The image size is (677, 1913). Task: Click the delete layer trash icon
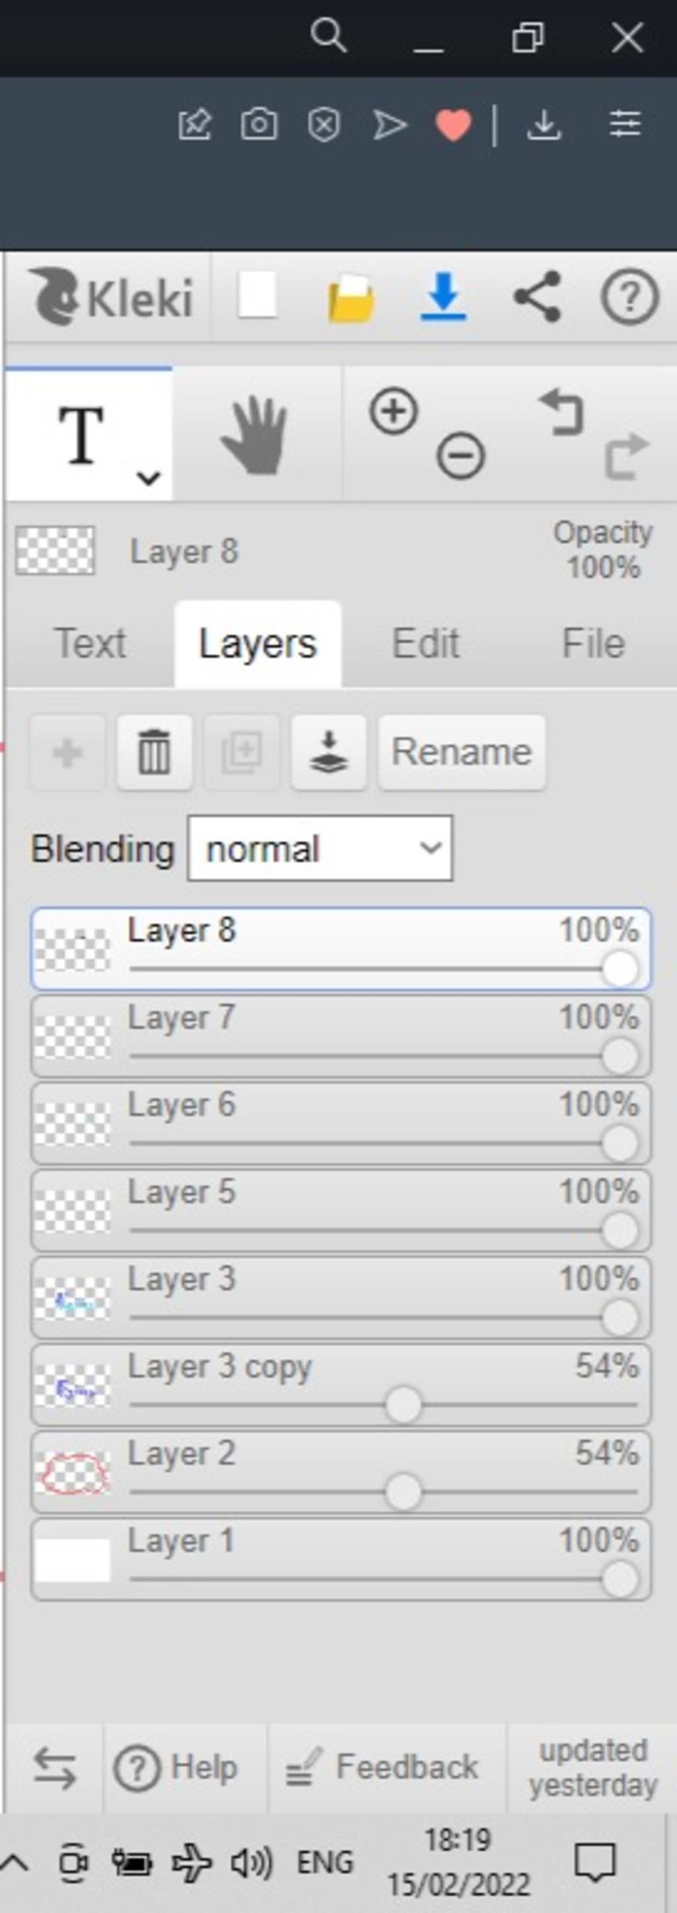pos(155,752)
